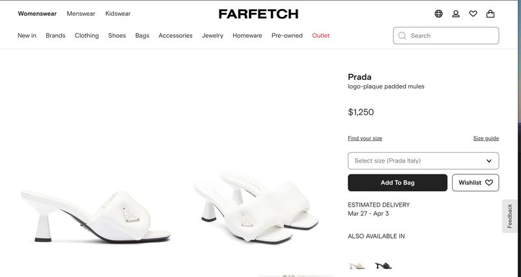Open the Find your size link
Image resolution: width=521 pixels, height=277 pixels.
(365, 138)
